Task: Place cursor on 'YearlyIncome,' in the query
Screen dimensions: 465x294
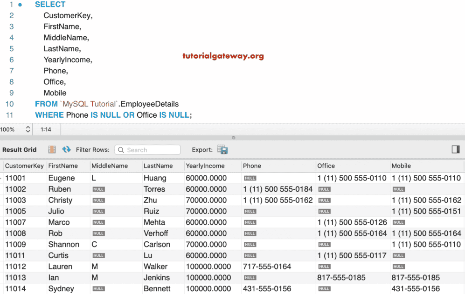Action: (68, 60)
